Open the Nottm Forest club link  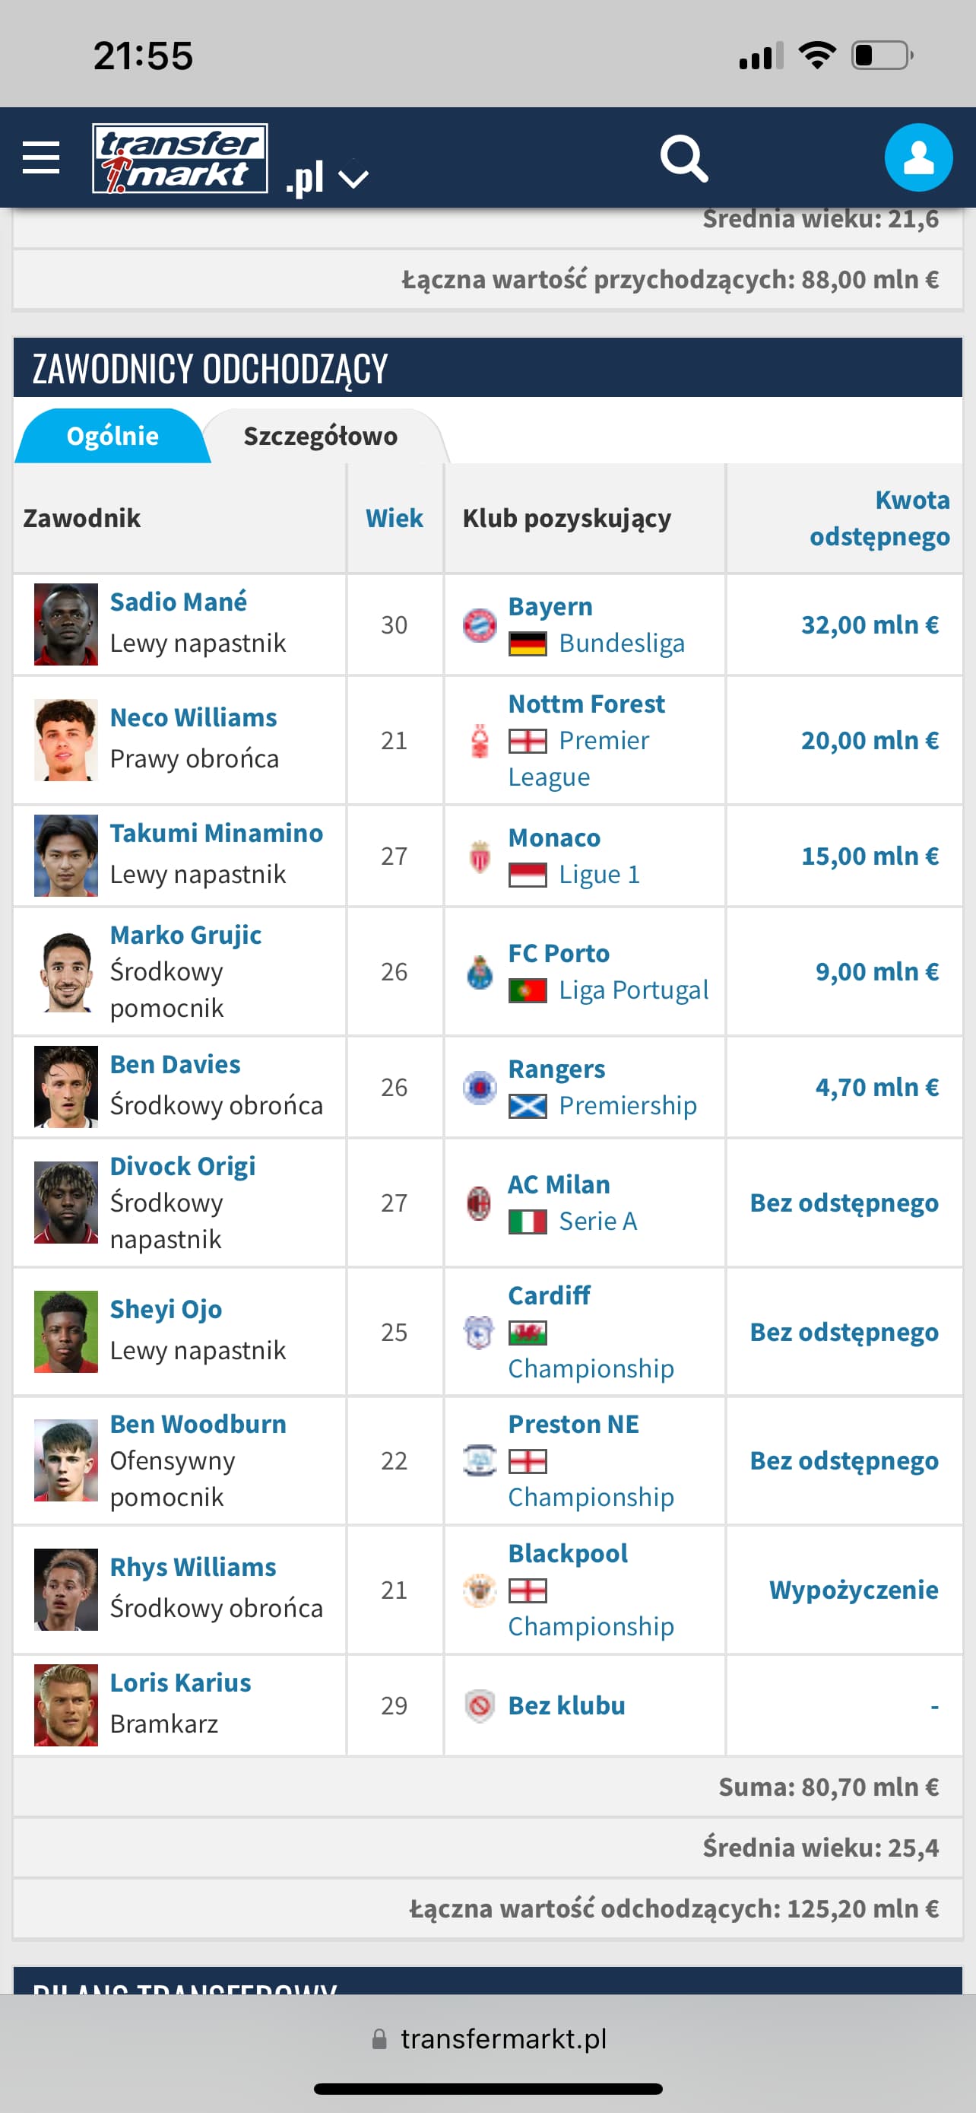coord(587,704)
